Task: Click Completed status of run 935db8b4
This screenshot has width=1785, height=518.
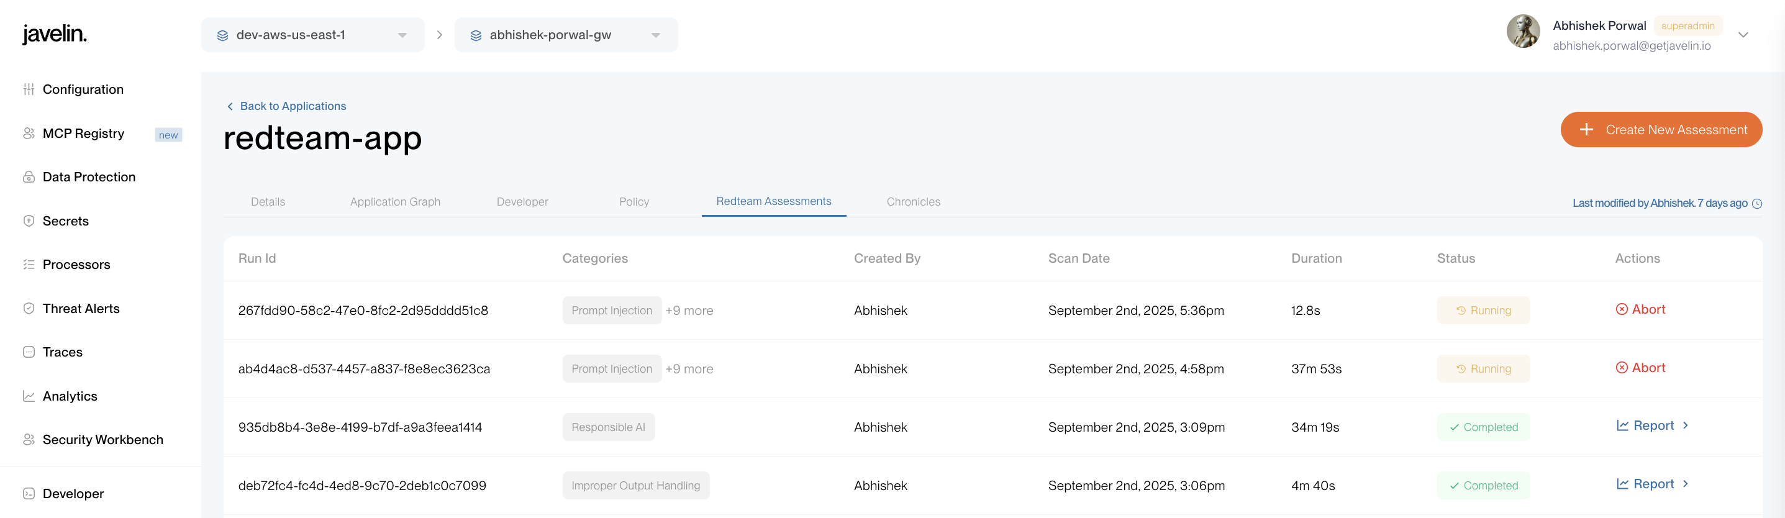Action: coord(1483,427)
